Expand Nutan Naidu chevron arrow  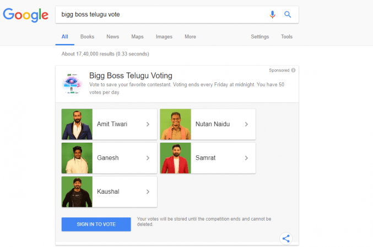coord(246,124)
